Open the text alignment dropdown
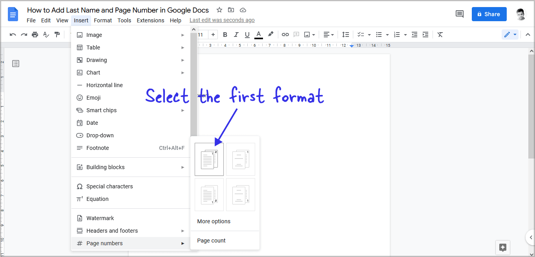The image size is (535, 257). coord(329,35)
